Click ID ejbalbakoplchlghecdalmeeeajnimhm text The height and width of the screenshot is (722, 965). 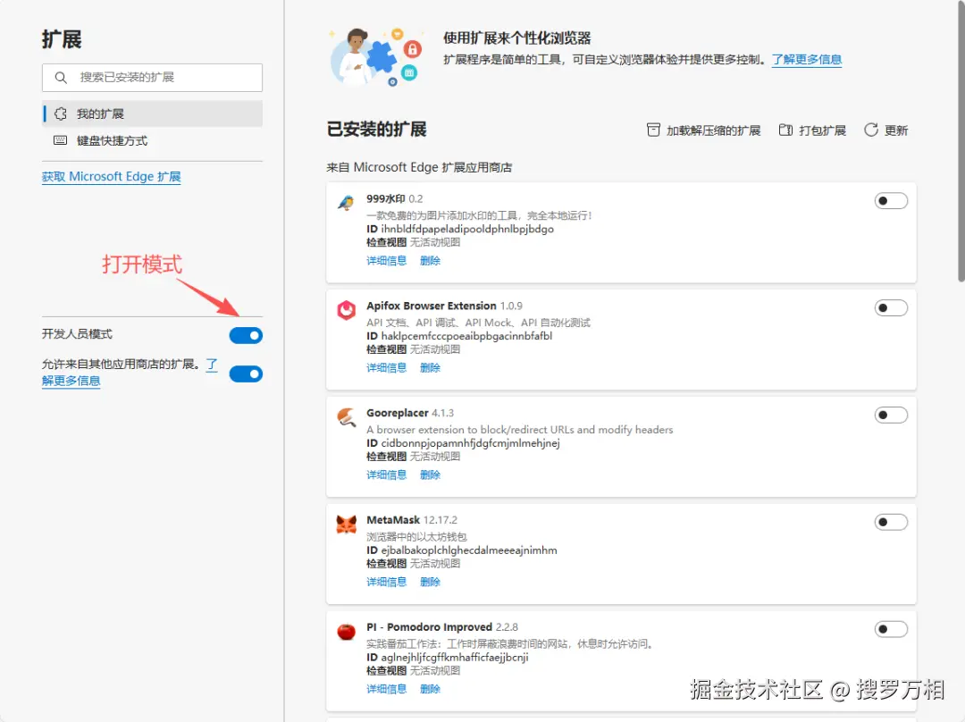tap(462, 550)
